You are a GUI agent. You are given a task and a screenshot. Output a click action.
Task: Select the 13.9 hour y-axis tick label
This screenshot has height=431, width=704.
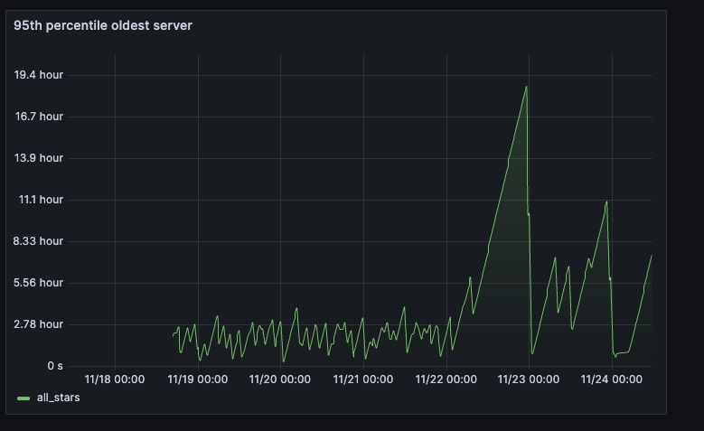click(x=39, y=158)
